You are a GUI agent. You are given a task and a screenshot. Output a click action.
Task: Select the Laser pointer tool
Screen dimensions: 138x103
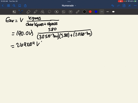(x=78, y=12)
